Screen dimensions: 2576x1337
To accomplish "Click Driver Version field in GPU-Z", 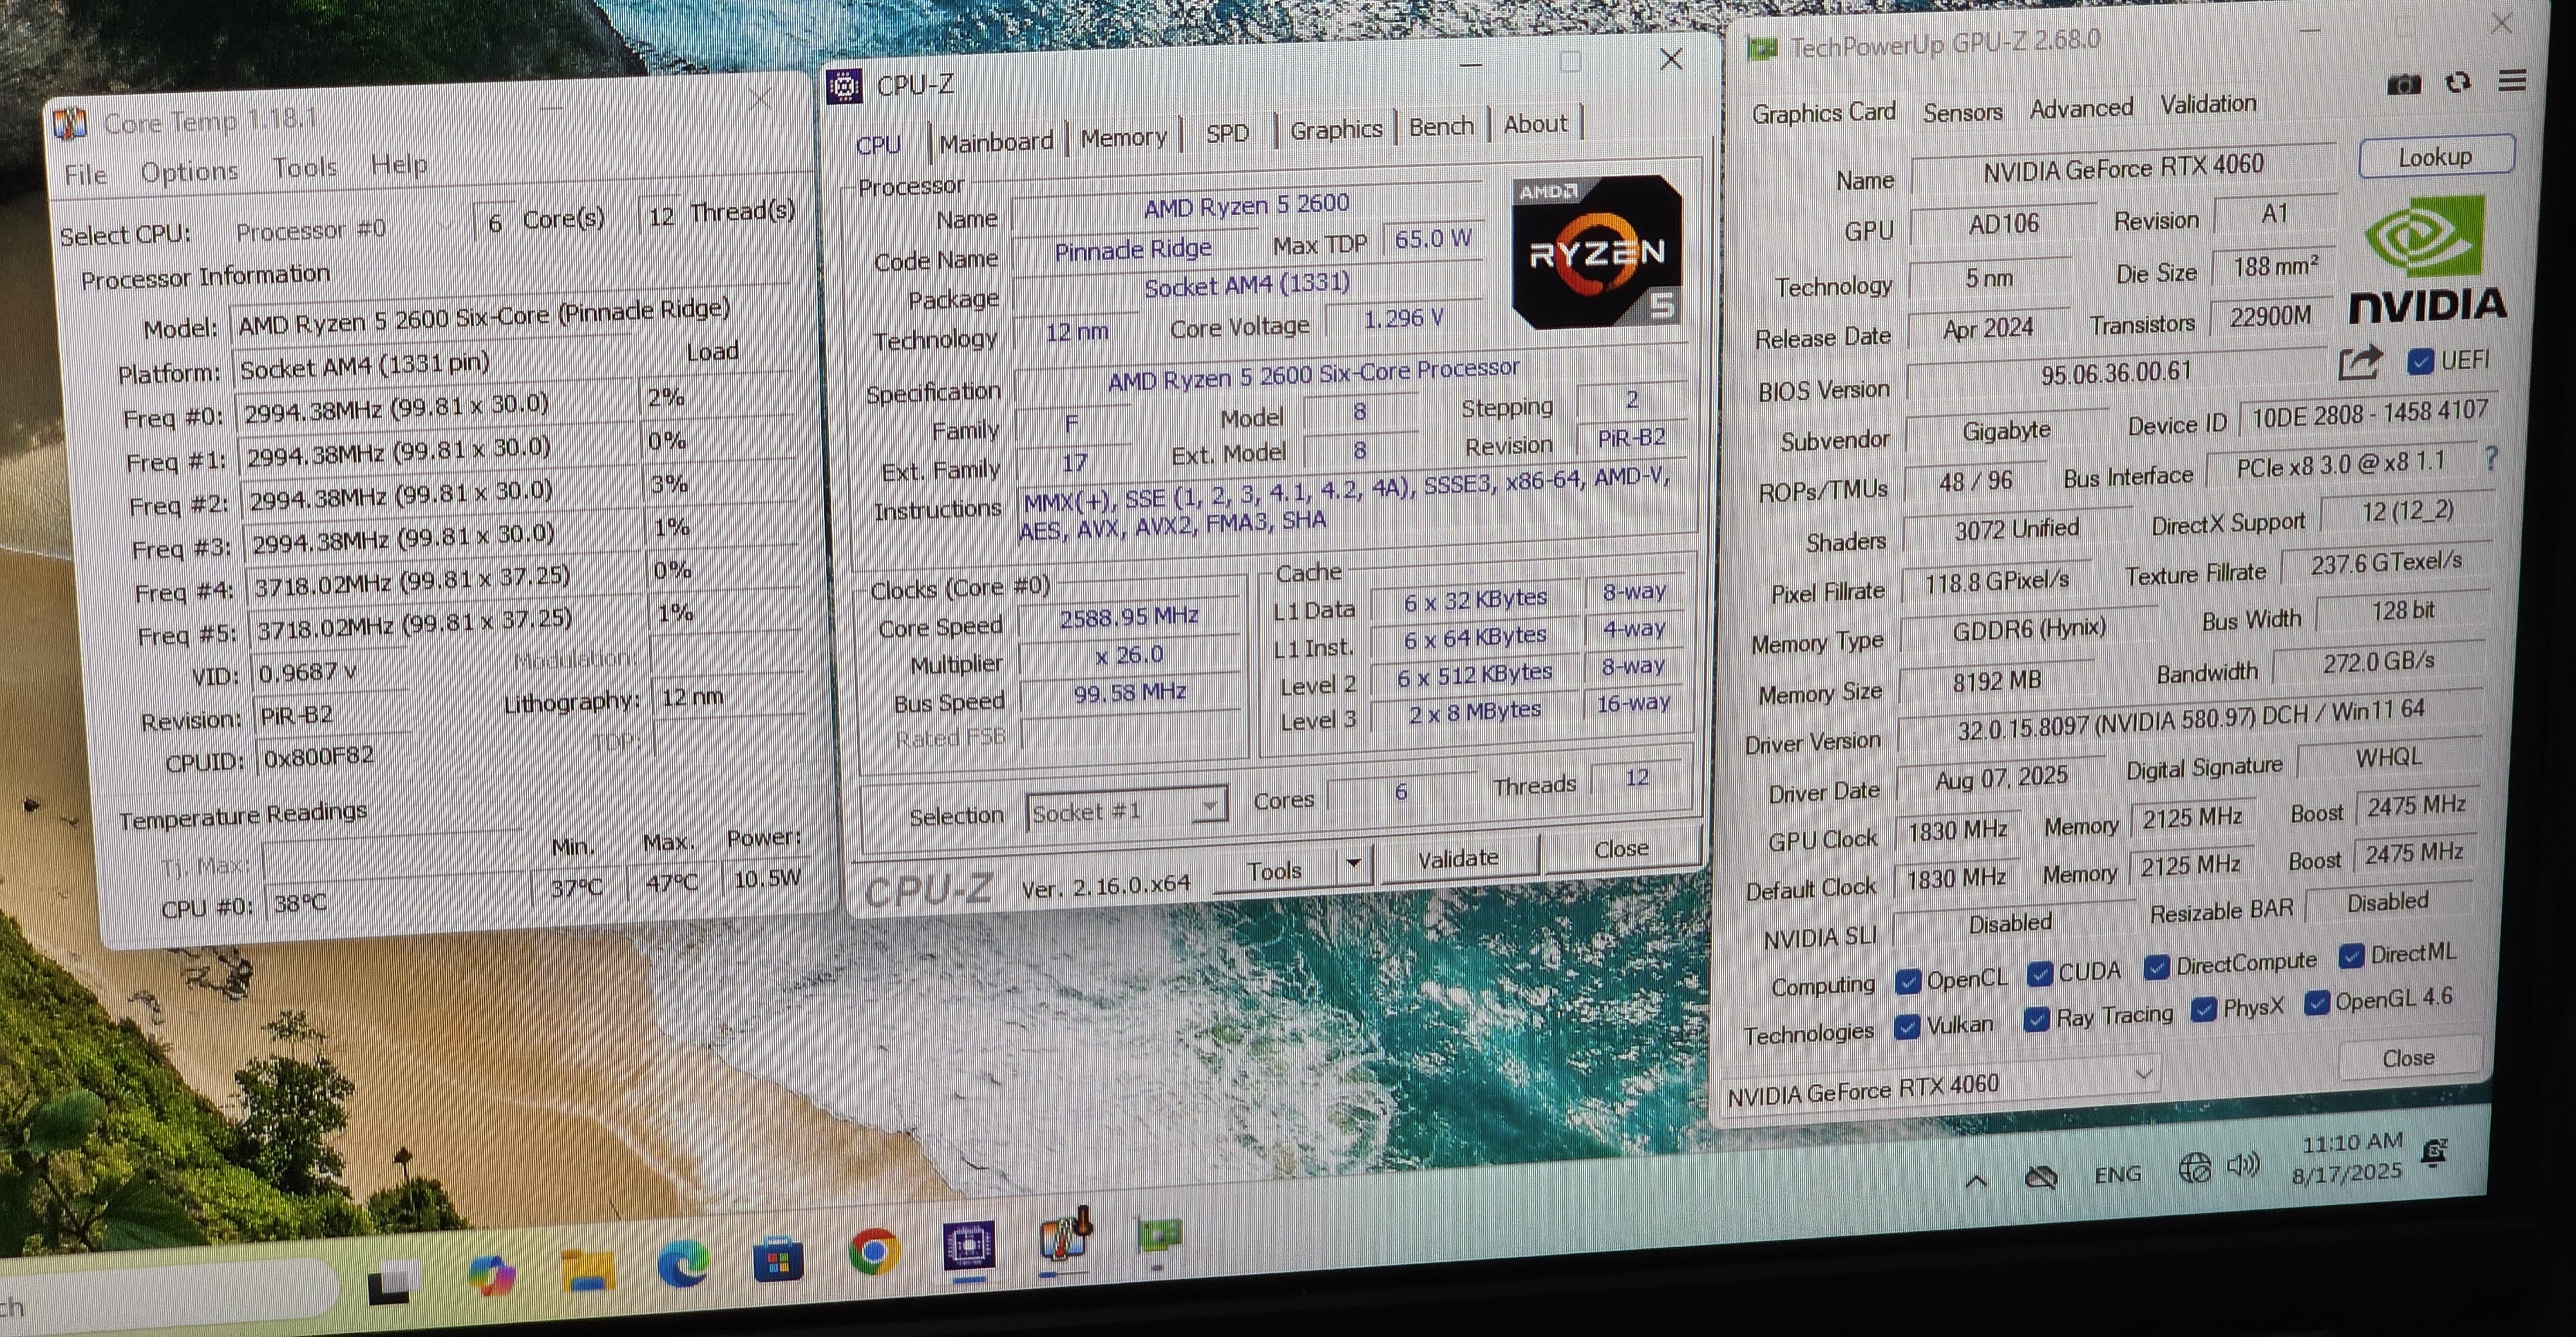I will pyautogui.click(x=2190, y=720).
